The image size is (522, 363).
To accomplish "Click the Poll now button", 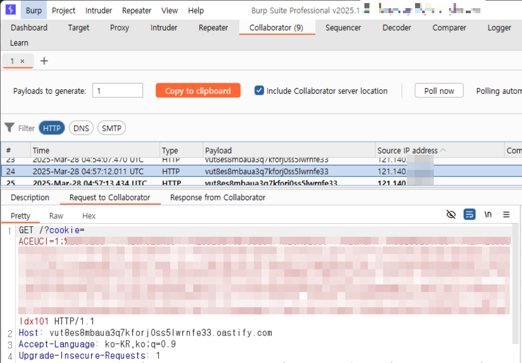I will (x=439, y=91).
